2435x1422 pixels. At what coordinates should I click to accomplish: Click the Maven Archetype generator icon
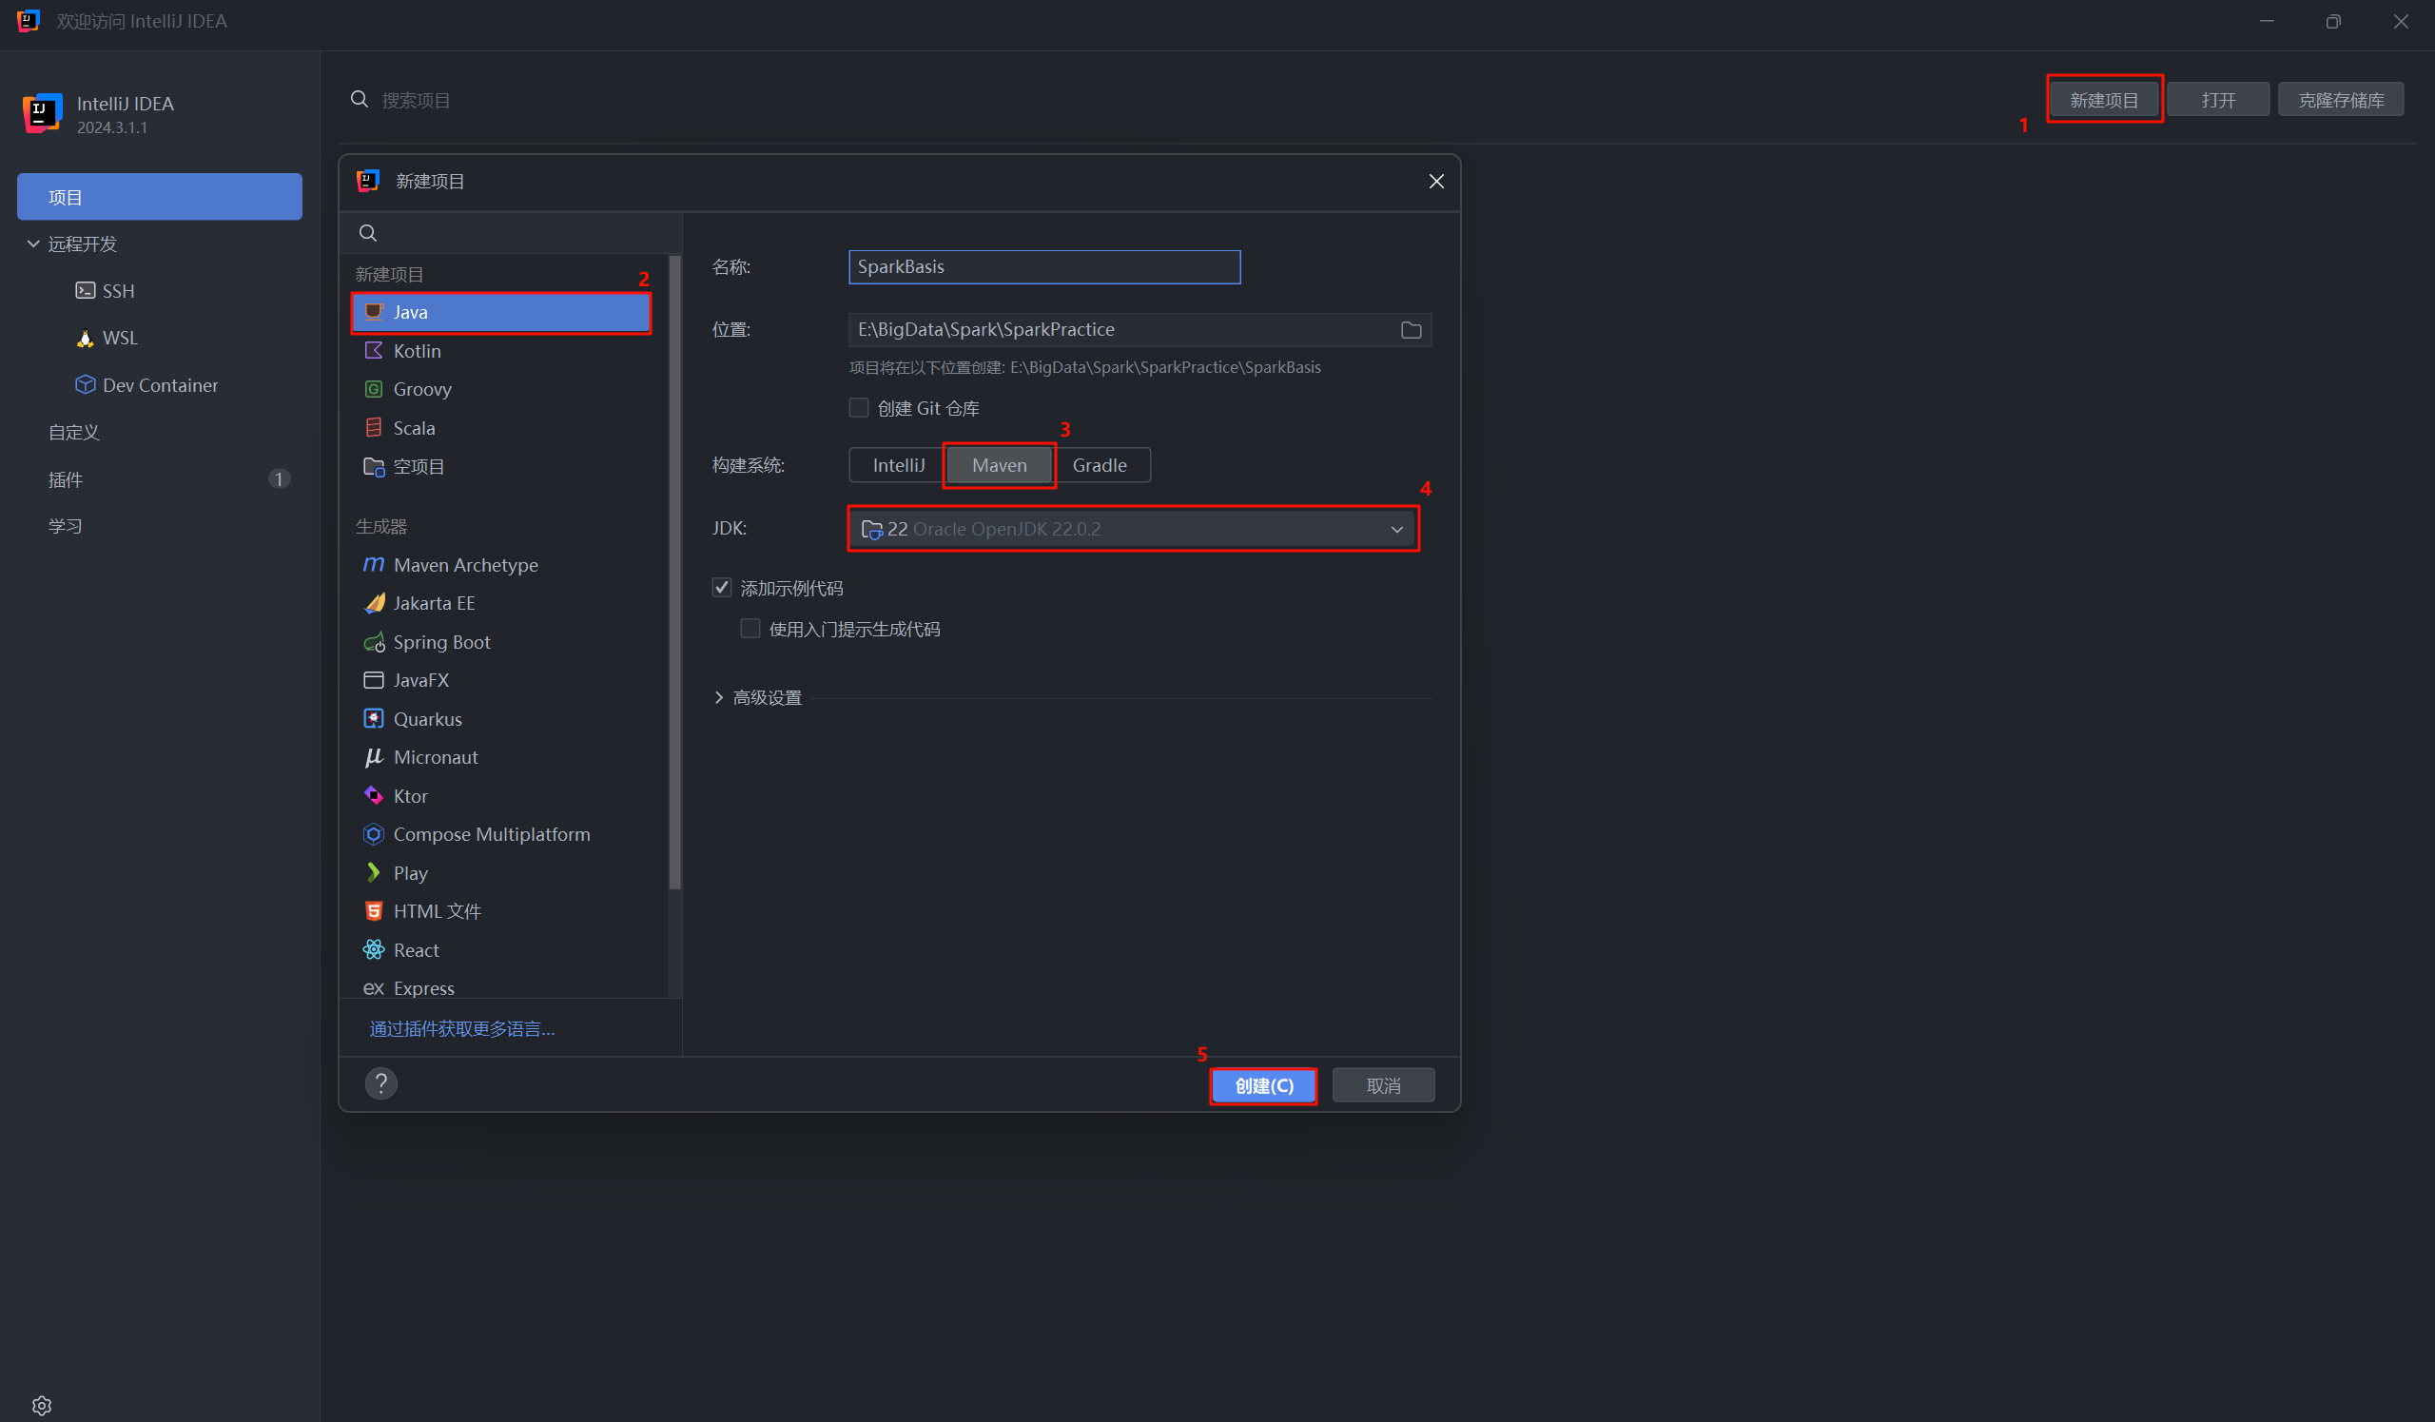pyautogui.click(x=373, y=564)
